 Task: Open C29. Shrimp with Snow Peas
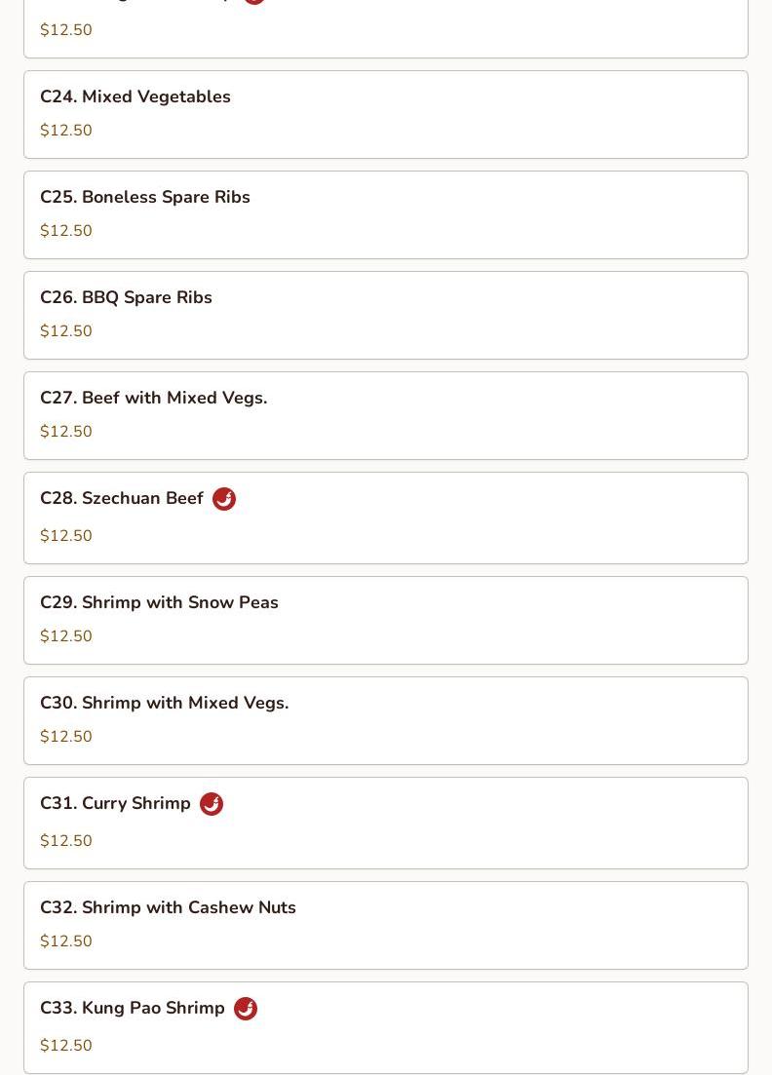(x=386, y=621)
